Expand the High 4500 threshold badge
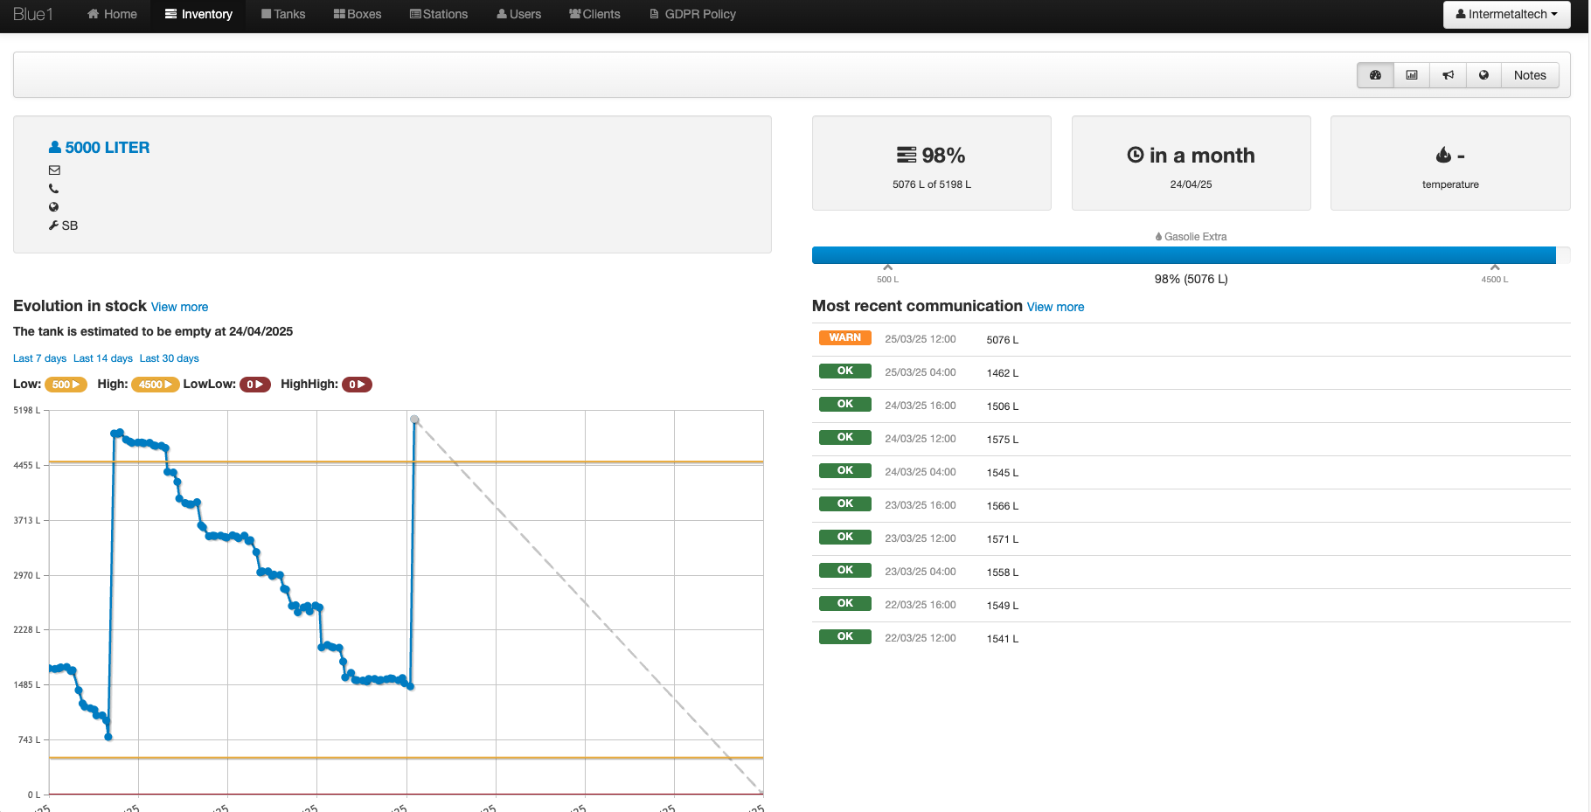The width and height of the screenshot is (1591, 812). 155,385
